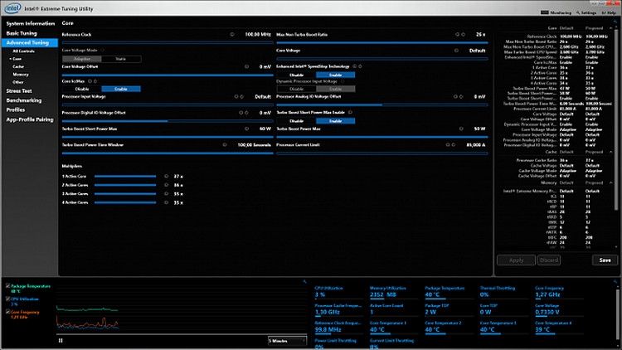Select Adaptive core voltage mode

point(82,59)
